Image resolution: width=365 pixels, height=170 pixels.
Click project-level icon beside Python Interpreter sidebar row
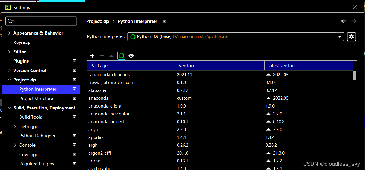click(x=74, y=89)
